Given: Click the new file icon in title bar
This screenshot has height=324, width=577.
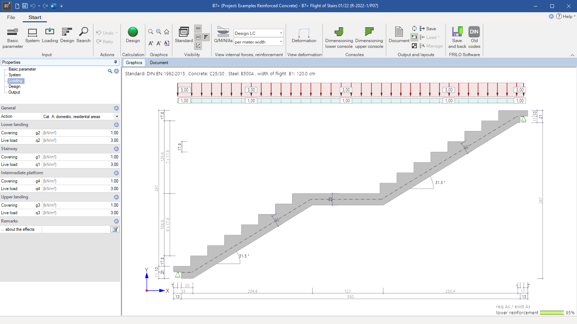Looking at the screenshot, I should tap(17, 6).
